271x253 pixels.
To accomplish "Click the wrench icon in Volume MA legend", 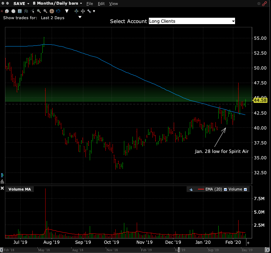I will point(191,189).
